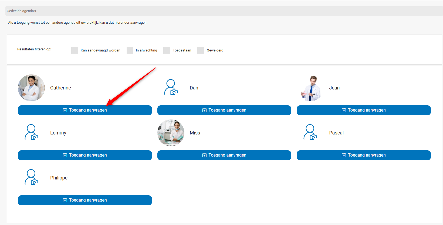Tick the 'In afwachting' filter checkbox
This screenshot has height=225, width=443.
click(x=130, y=50)
